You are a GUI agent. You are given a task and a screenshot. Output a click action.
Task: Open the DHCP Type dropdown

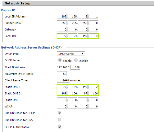pyautogui.click(x=71, y=54)
